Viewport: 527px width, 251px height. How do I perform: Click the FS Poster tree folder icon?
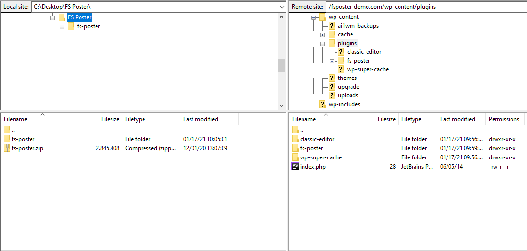[x=62, y=17]
